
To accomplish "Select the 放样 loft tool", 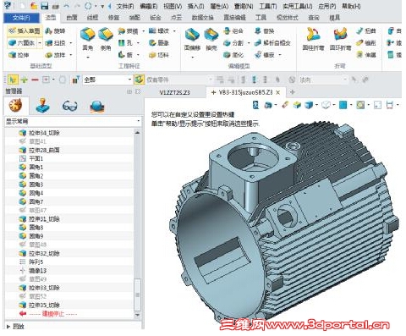I will click(55, 55).
